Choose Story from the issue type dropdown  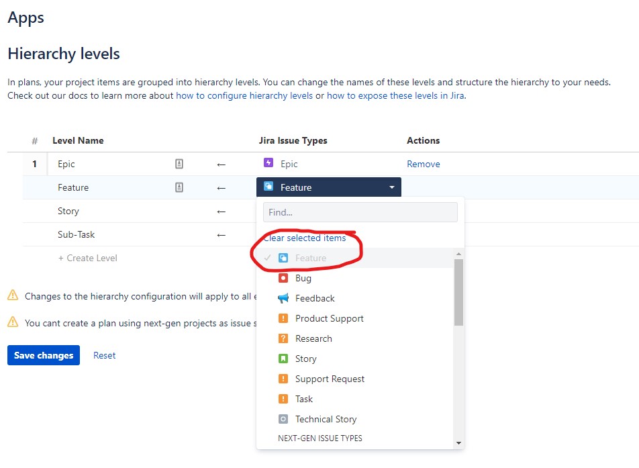[x=355, y=359]
